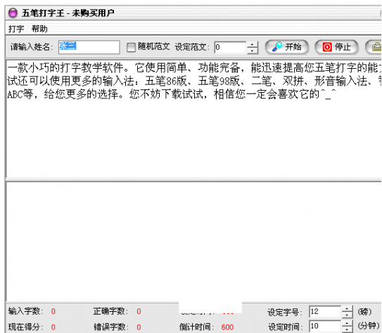Click the 请输入姓名 label
Viewport: 382px width, 333px height.
click(x=32, y=47)
